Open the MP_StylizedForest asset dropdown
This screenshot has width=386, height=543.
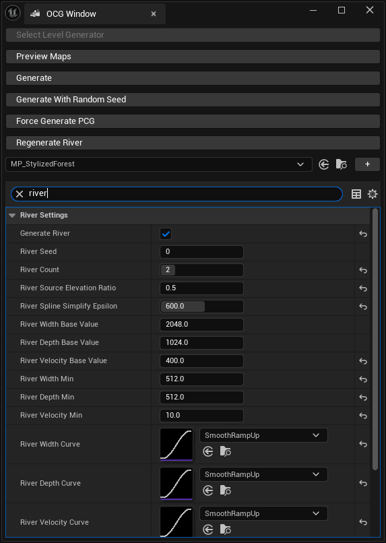[159, 164]
